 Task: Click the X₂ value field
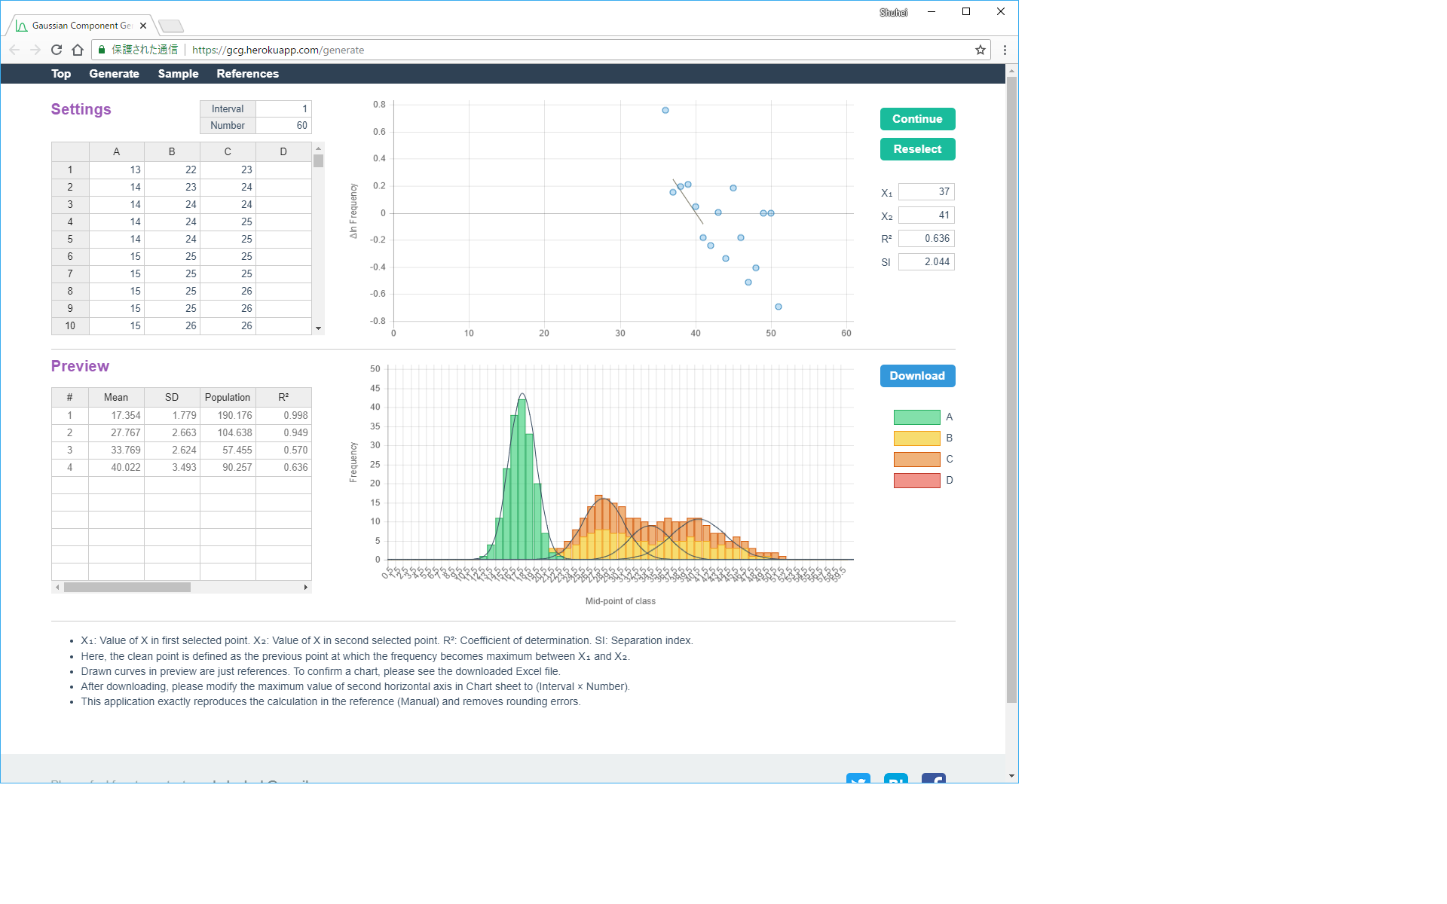tap(926, 215)
